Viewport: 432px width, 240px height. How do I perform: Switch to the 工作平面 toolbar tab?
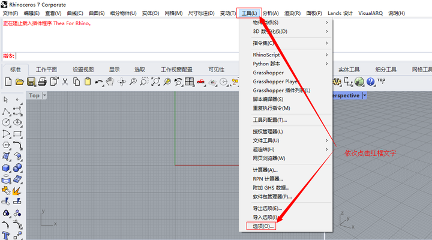[46, 70]
